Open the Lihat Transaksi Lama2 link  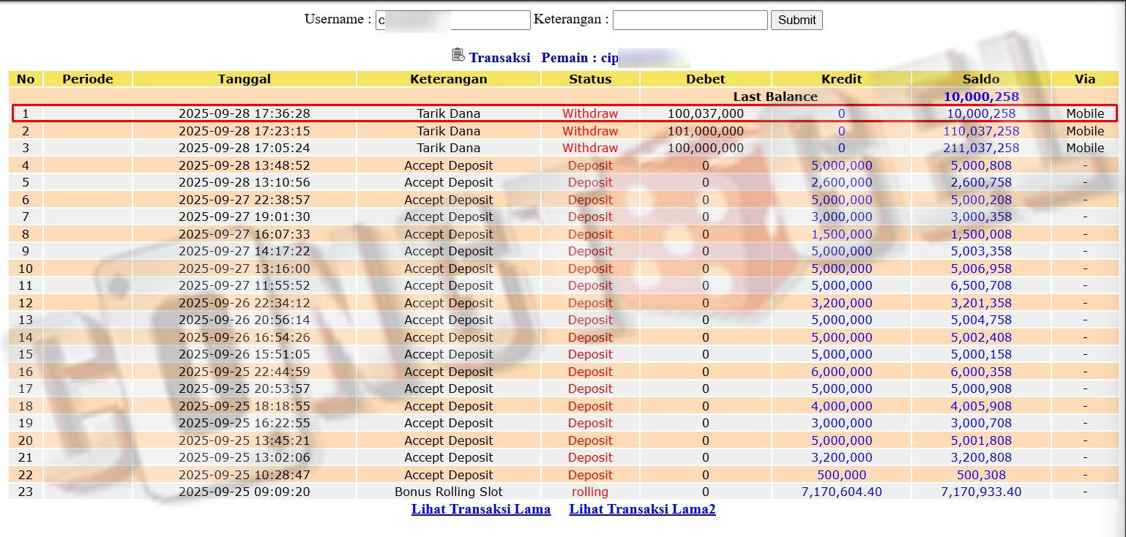(x=642, y=509)
